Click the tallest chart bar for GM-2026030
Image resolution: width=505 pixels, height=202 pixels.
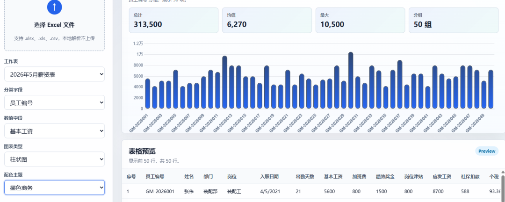pyautogui.click(x=351, y=80)
